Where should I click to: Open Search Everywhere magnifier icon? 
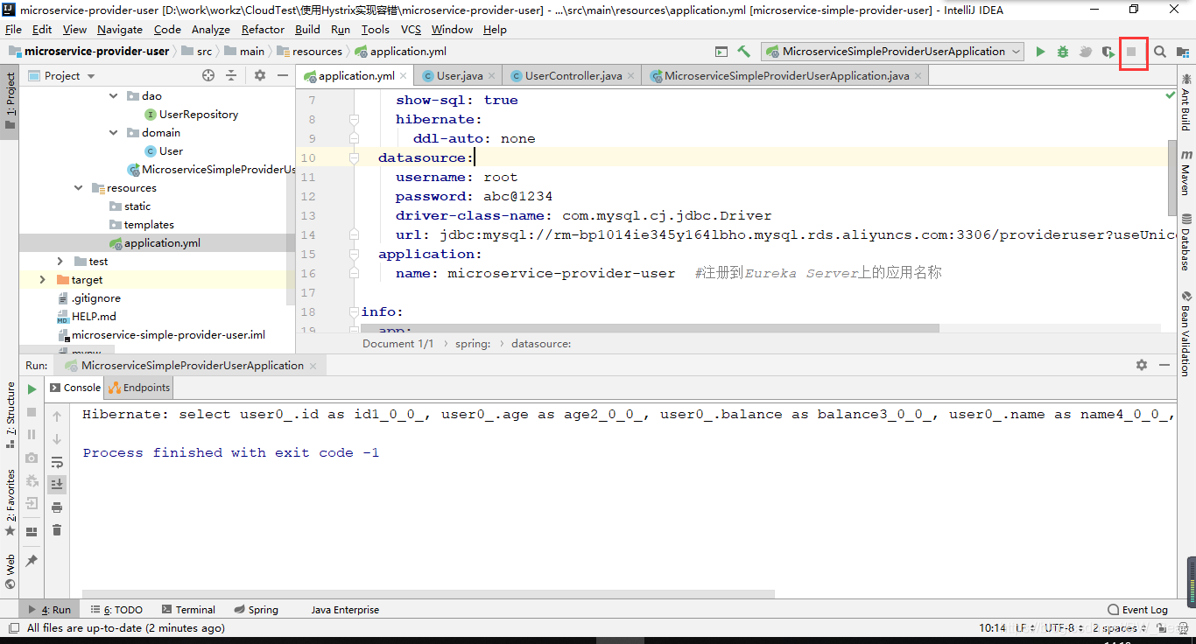coord(1160,52)
